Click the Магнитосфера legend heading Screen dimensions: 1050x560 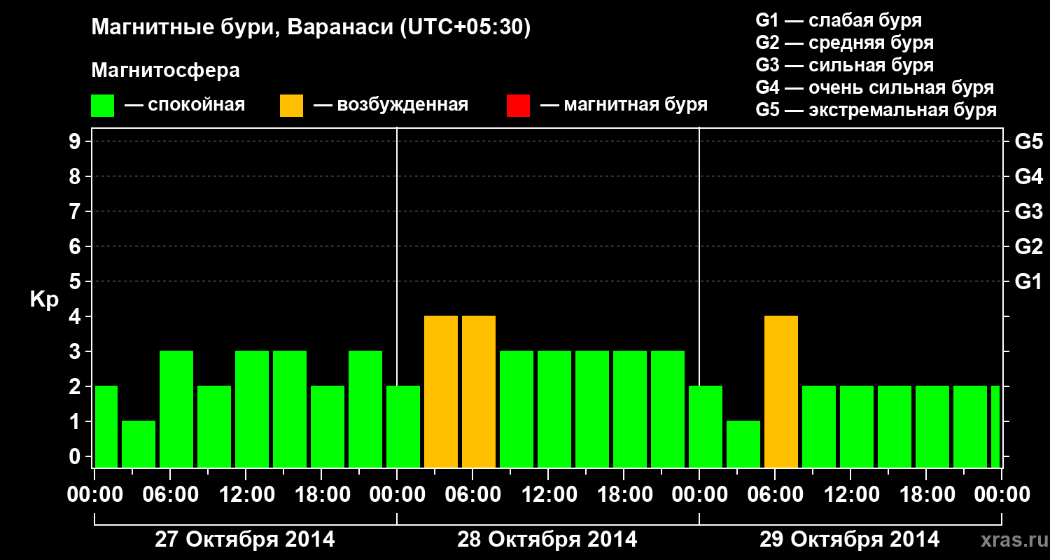[165, 71]
